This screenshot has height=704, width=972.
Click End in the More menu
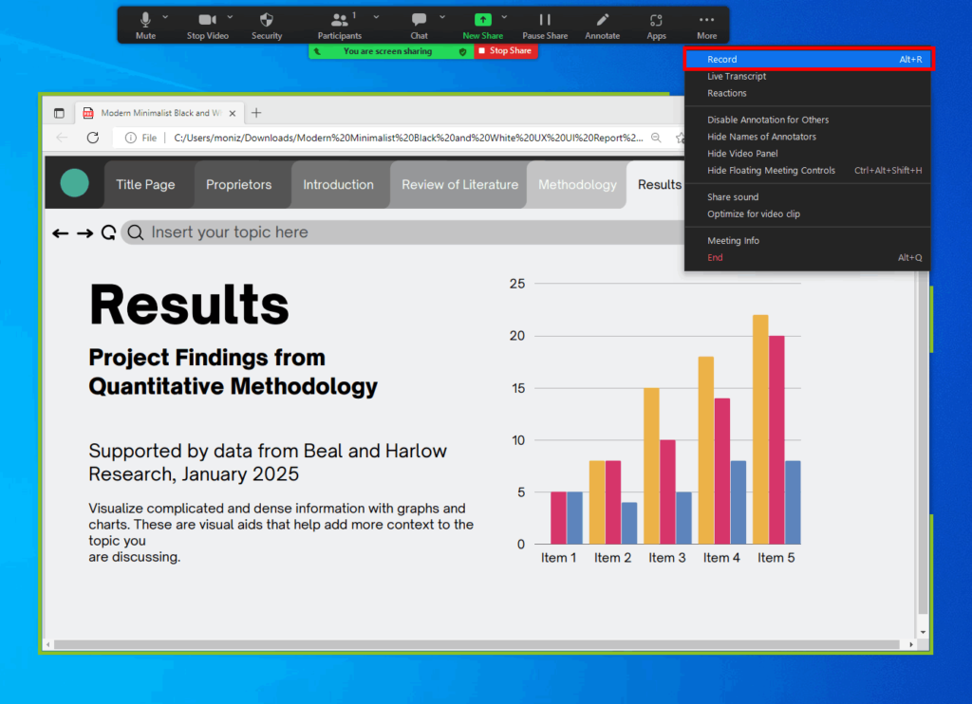(x=715, y=258)
